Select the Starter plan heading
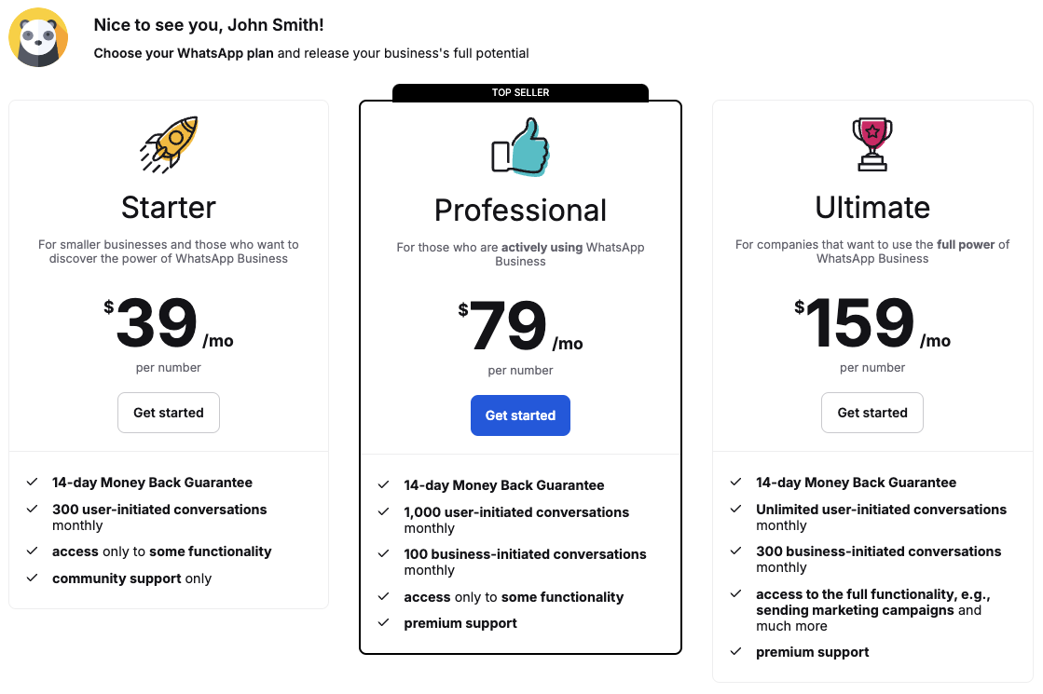This screenshot has width=1043, height=694. tap(169, 207)
